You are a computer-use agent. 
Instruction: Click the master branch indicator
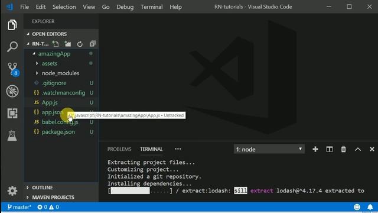point(19,207)
